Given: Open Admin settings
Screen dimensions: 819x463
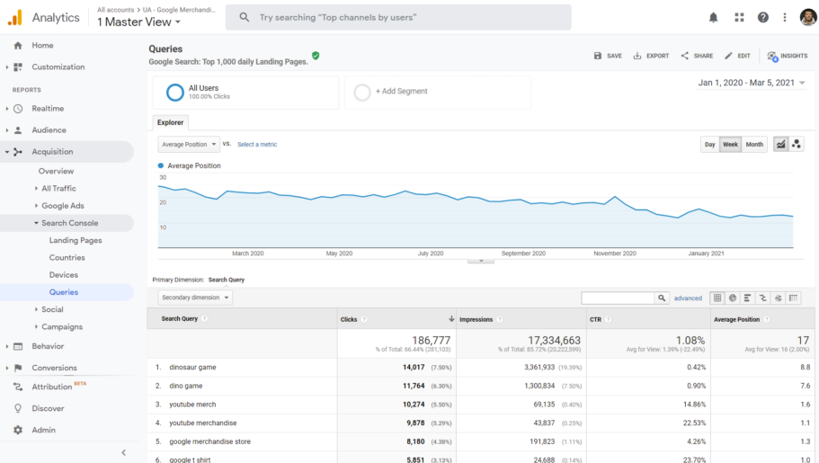Looking at the screenshot, I should pyautogui.click(x=43, y=430).
